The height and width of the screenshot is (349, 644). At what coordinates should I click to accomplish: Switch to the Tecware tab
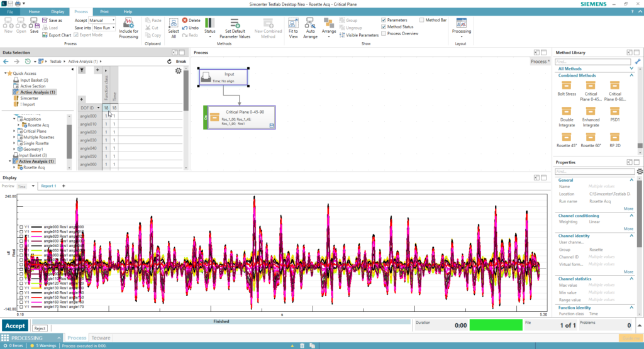pyautogui.click(x=101, y=338)
